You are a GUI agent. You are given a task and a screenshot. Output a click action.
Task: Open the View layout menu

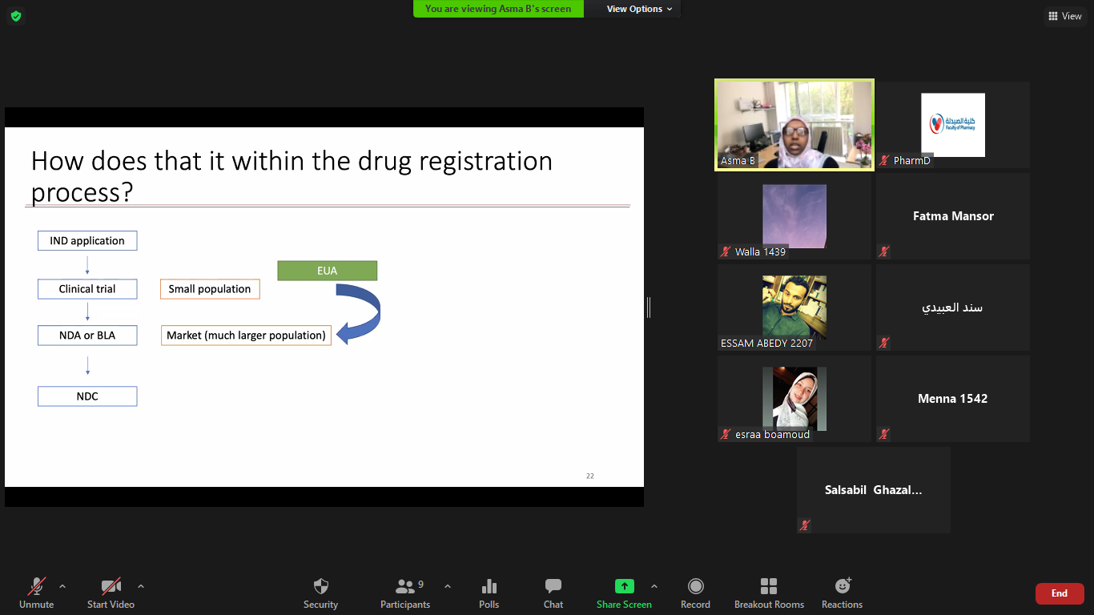coord(1064,16)
